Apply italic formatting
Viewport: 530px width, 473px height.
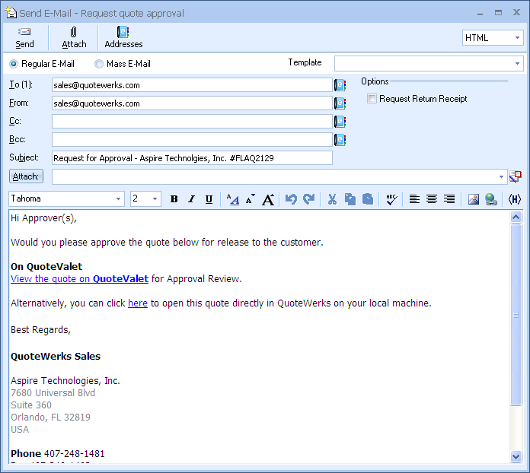click(x=192, y=199)
